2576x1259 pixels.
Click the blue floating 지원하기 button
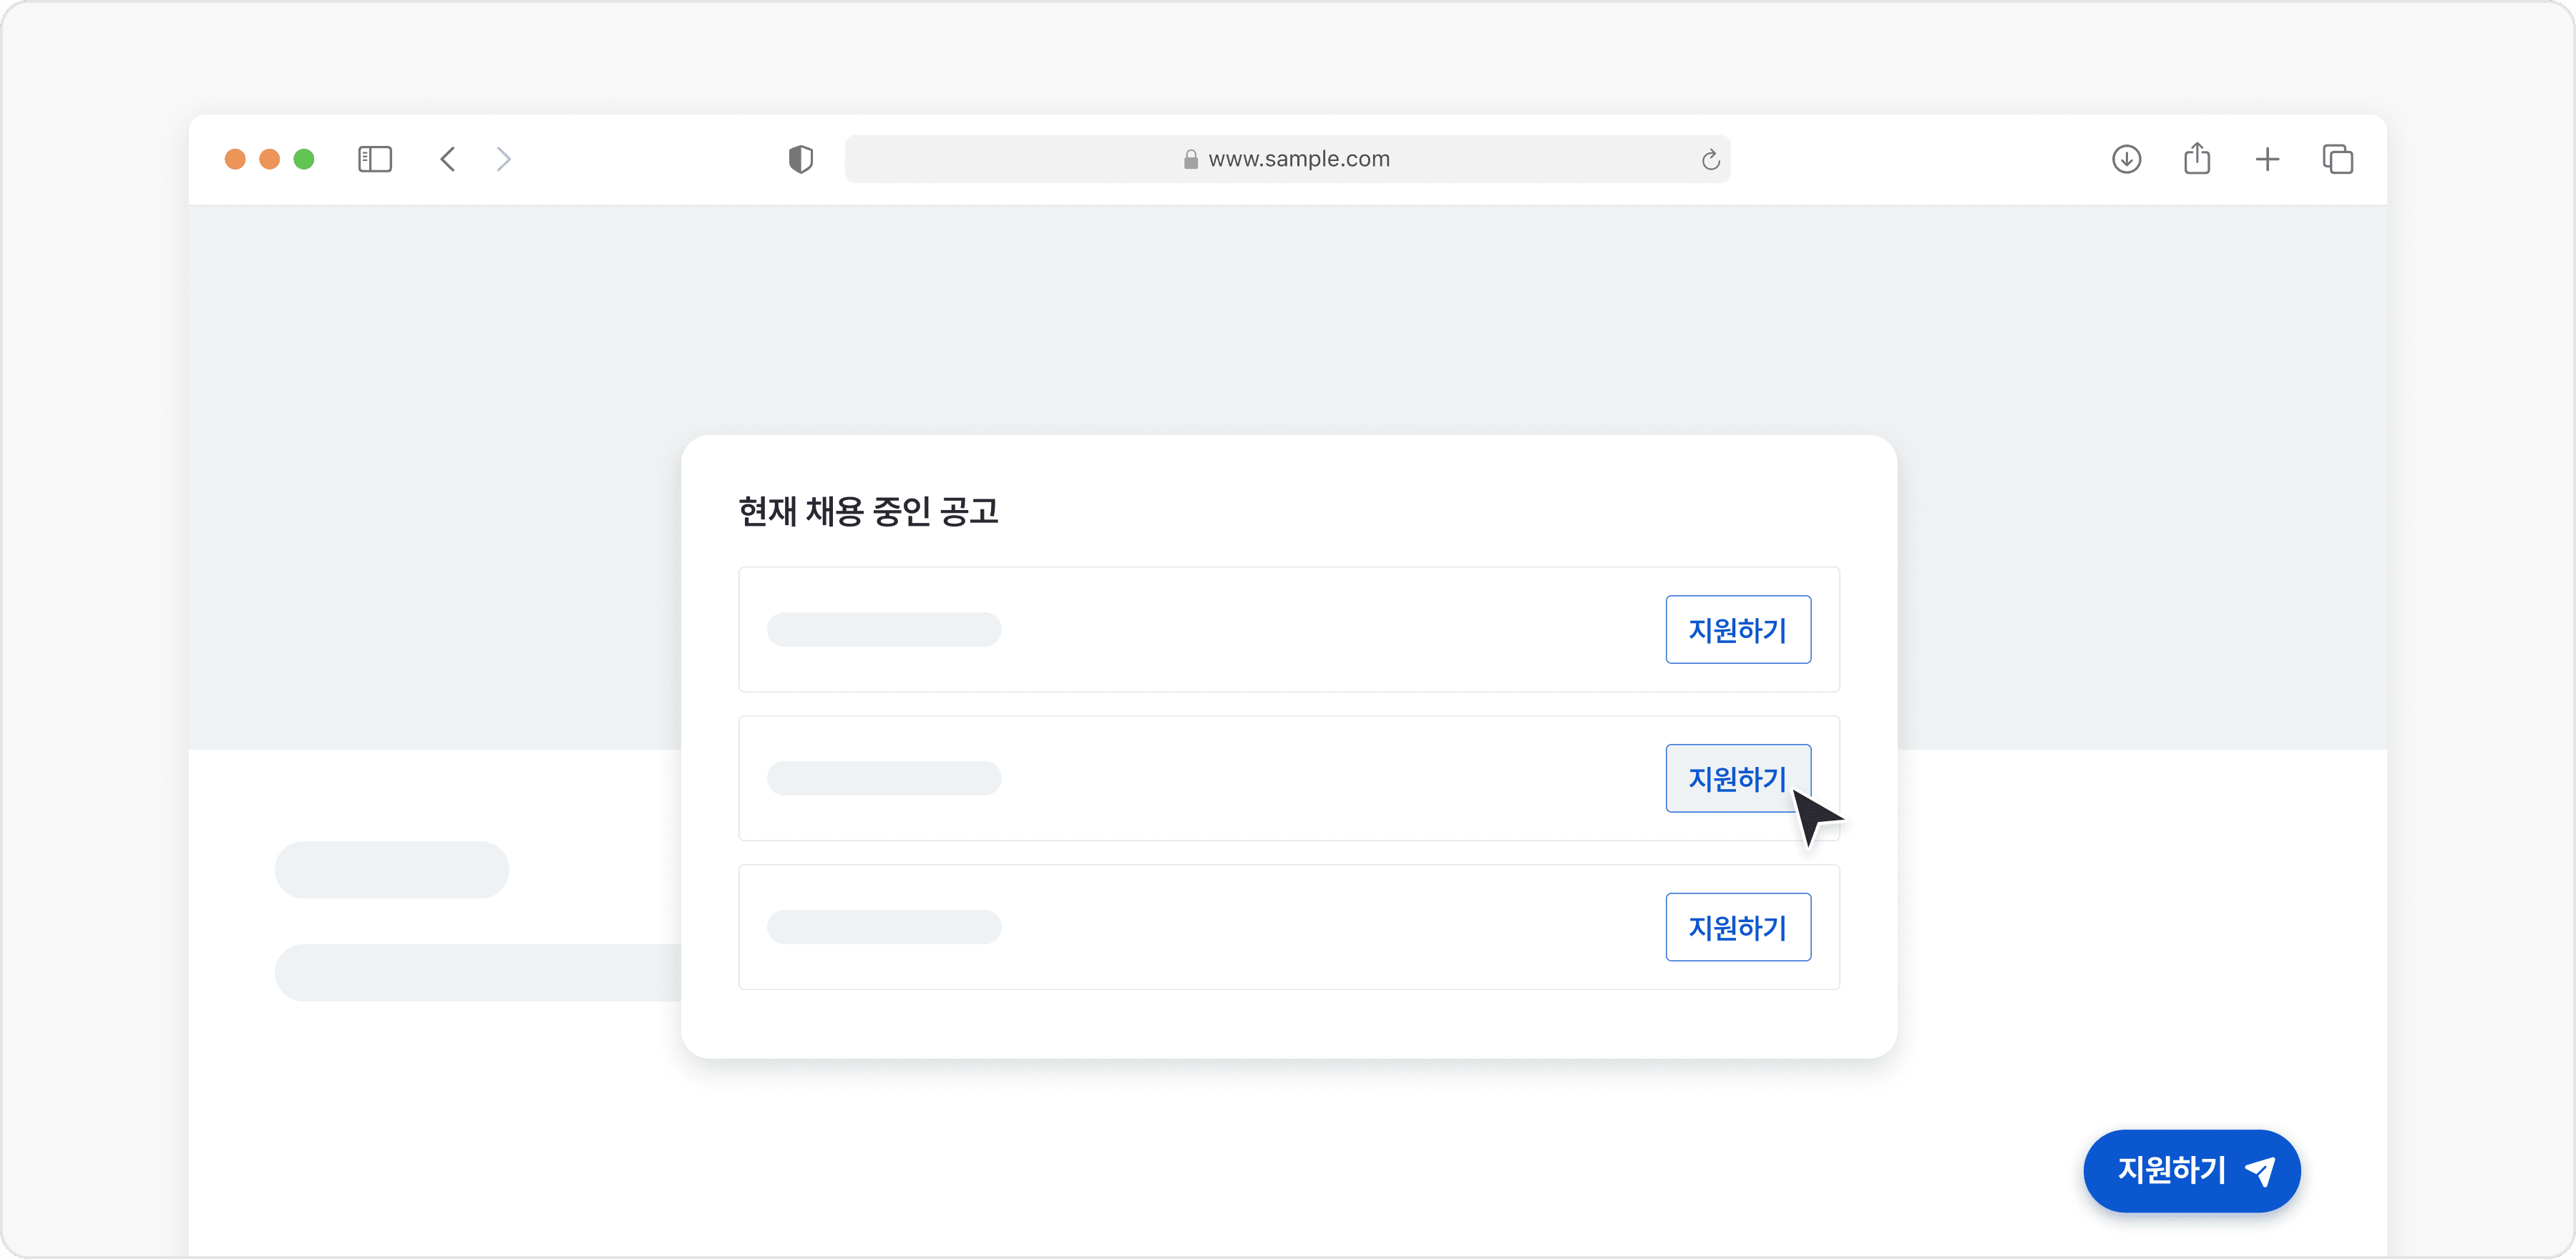pos(2190,1171)
